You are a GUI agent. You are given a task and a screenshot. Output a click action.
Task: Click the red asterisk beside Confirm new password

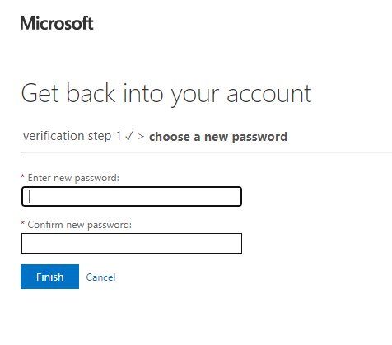pos(23,223)
